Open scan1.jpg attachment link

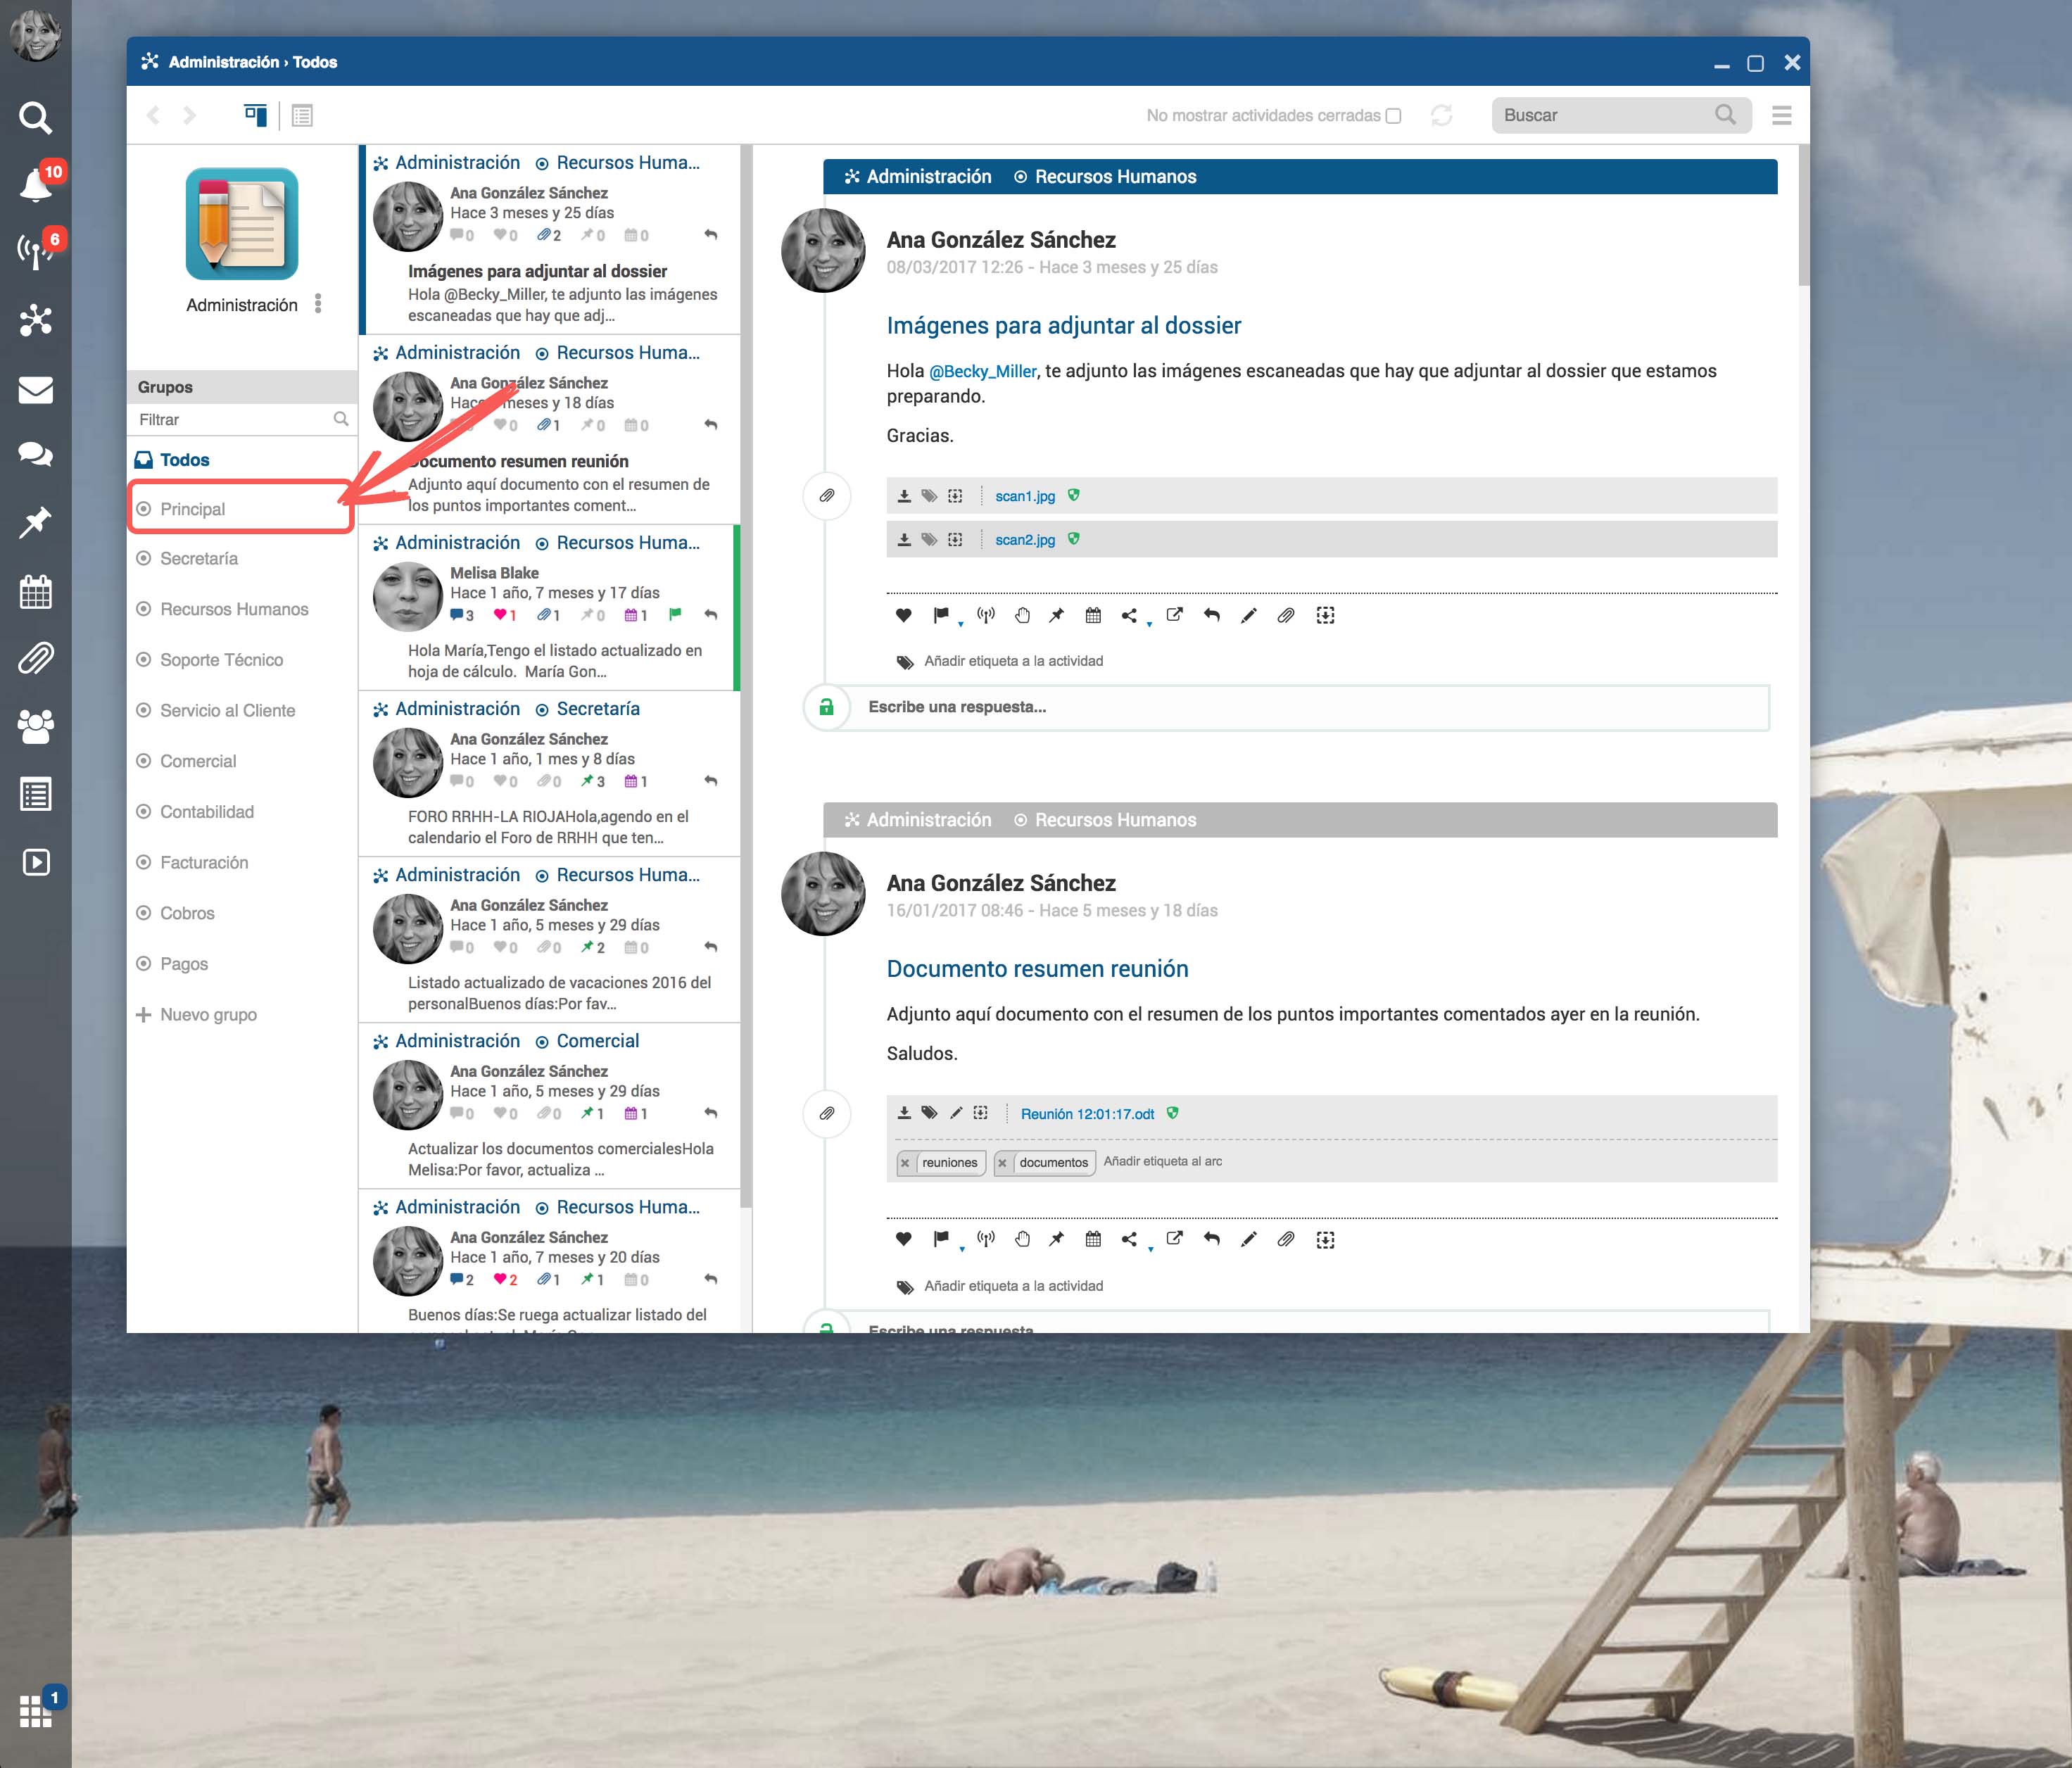pos(1025,496)
